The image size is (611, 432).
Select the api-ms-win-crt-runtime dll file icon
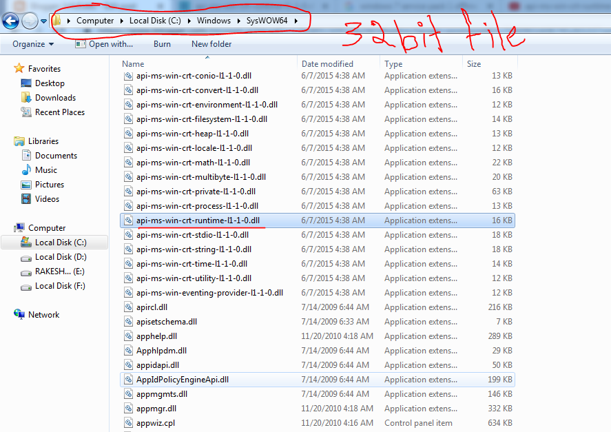[129, 220]
